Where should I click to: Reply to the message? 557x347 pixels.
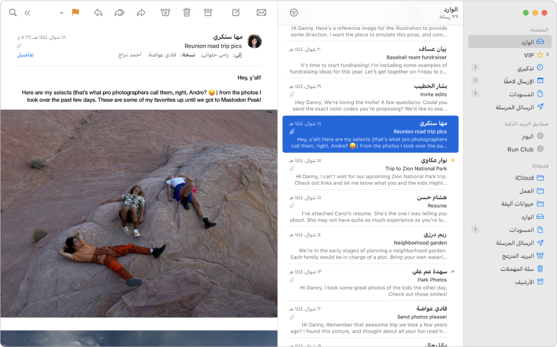tap(98, 13)
